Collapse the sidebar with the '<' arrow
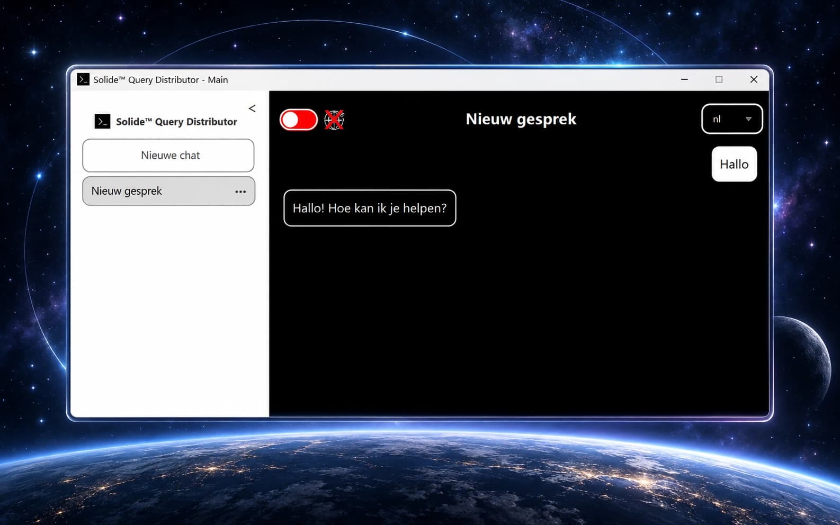840x525 pixels. click(252, 108)
